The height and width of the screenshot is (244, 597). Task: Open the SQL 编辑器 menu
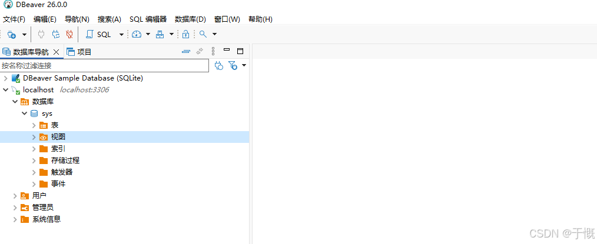tap(148, 19)
